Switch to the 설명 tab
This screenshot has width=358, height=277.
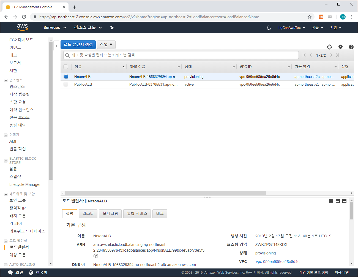point(70,214)
